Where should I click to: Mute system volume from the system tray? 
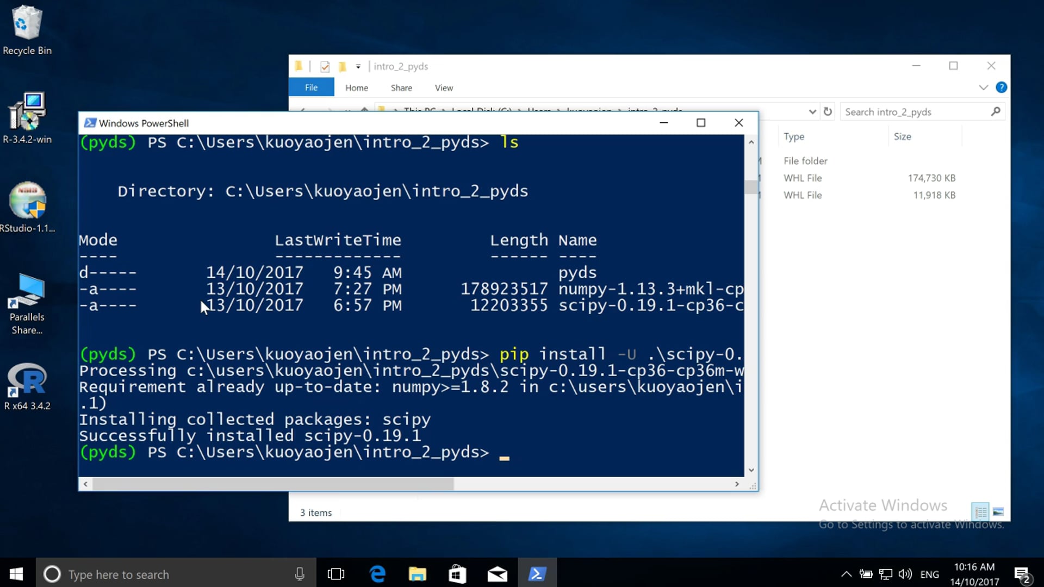pos(904,574)
